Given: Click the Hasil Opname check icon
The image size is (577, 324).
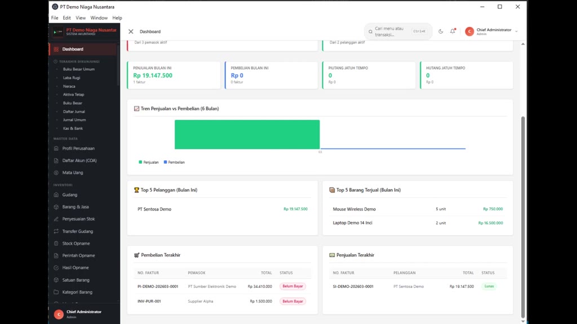Looking at the screenshot, I should (x=56, y=268).
